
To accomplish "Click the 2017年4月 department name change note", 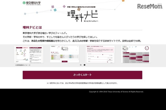I will 82,83.
